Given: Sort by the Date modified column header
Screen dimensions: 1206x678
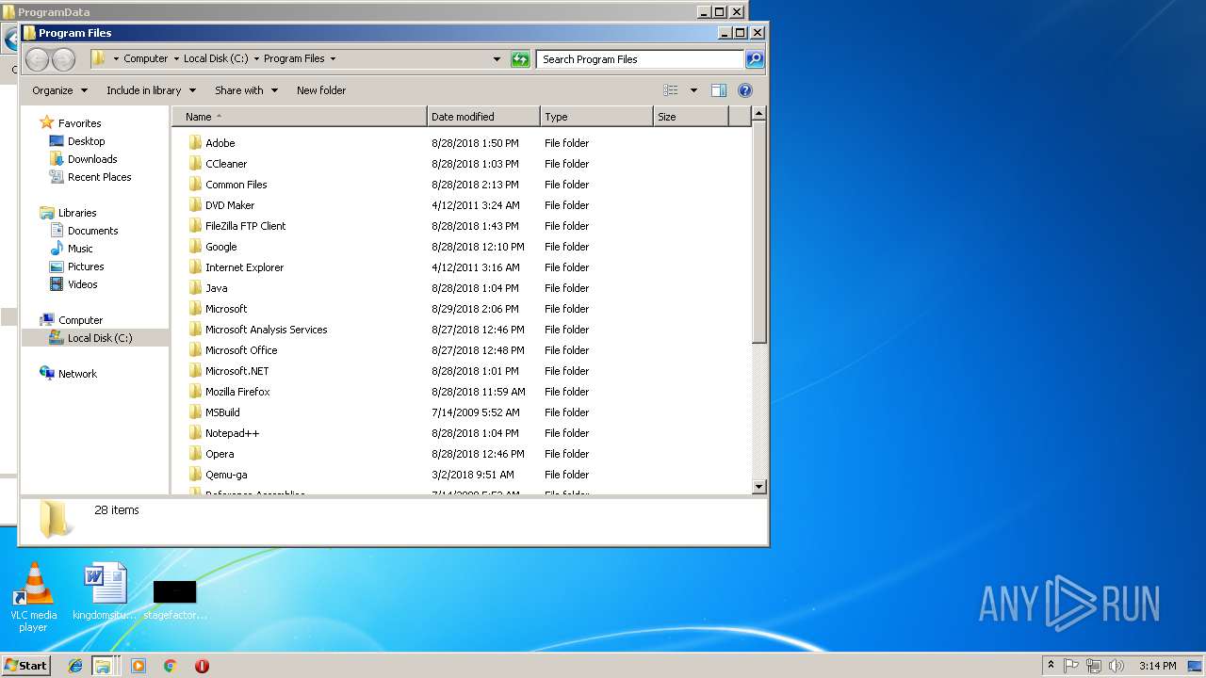Looking at the screenshot, I should tap(483, 117).
